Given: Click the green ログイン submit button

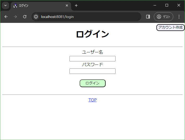Looking at the screenshot, I should pyautogui.click(x=93, y=83).
